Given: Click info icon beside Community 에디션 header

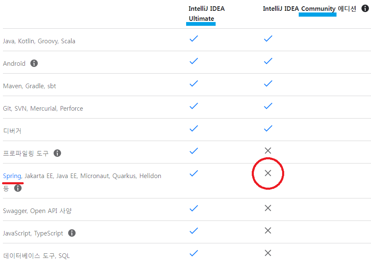Looking at the screenshot, I should coord(365,8).
